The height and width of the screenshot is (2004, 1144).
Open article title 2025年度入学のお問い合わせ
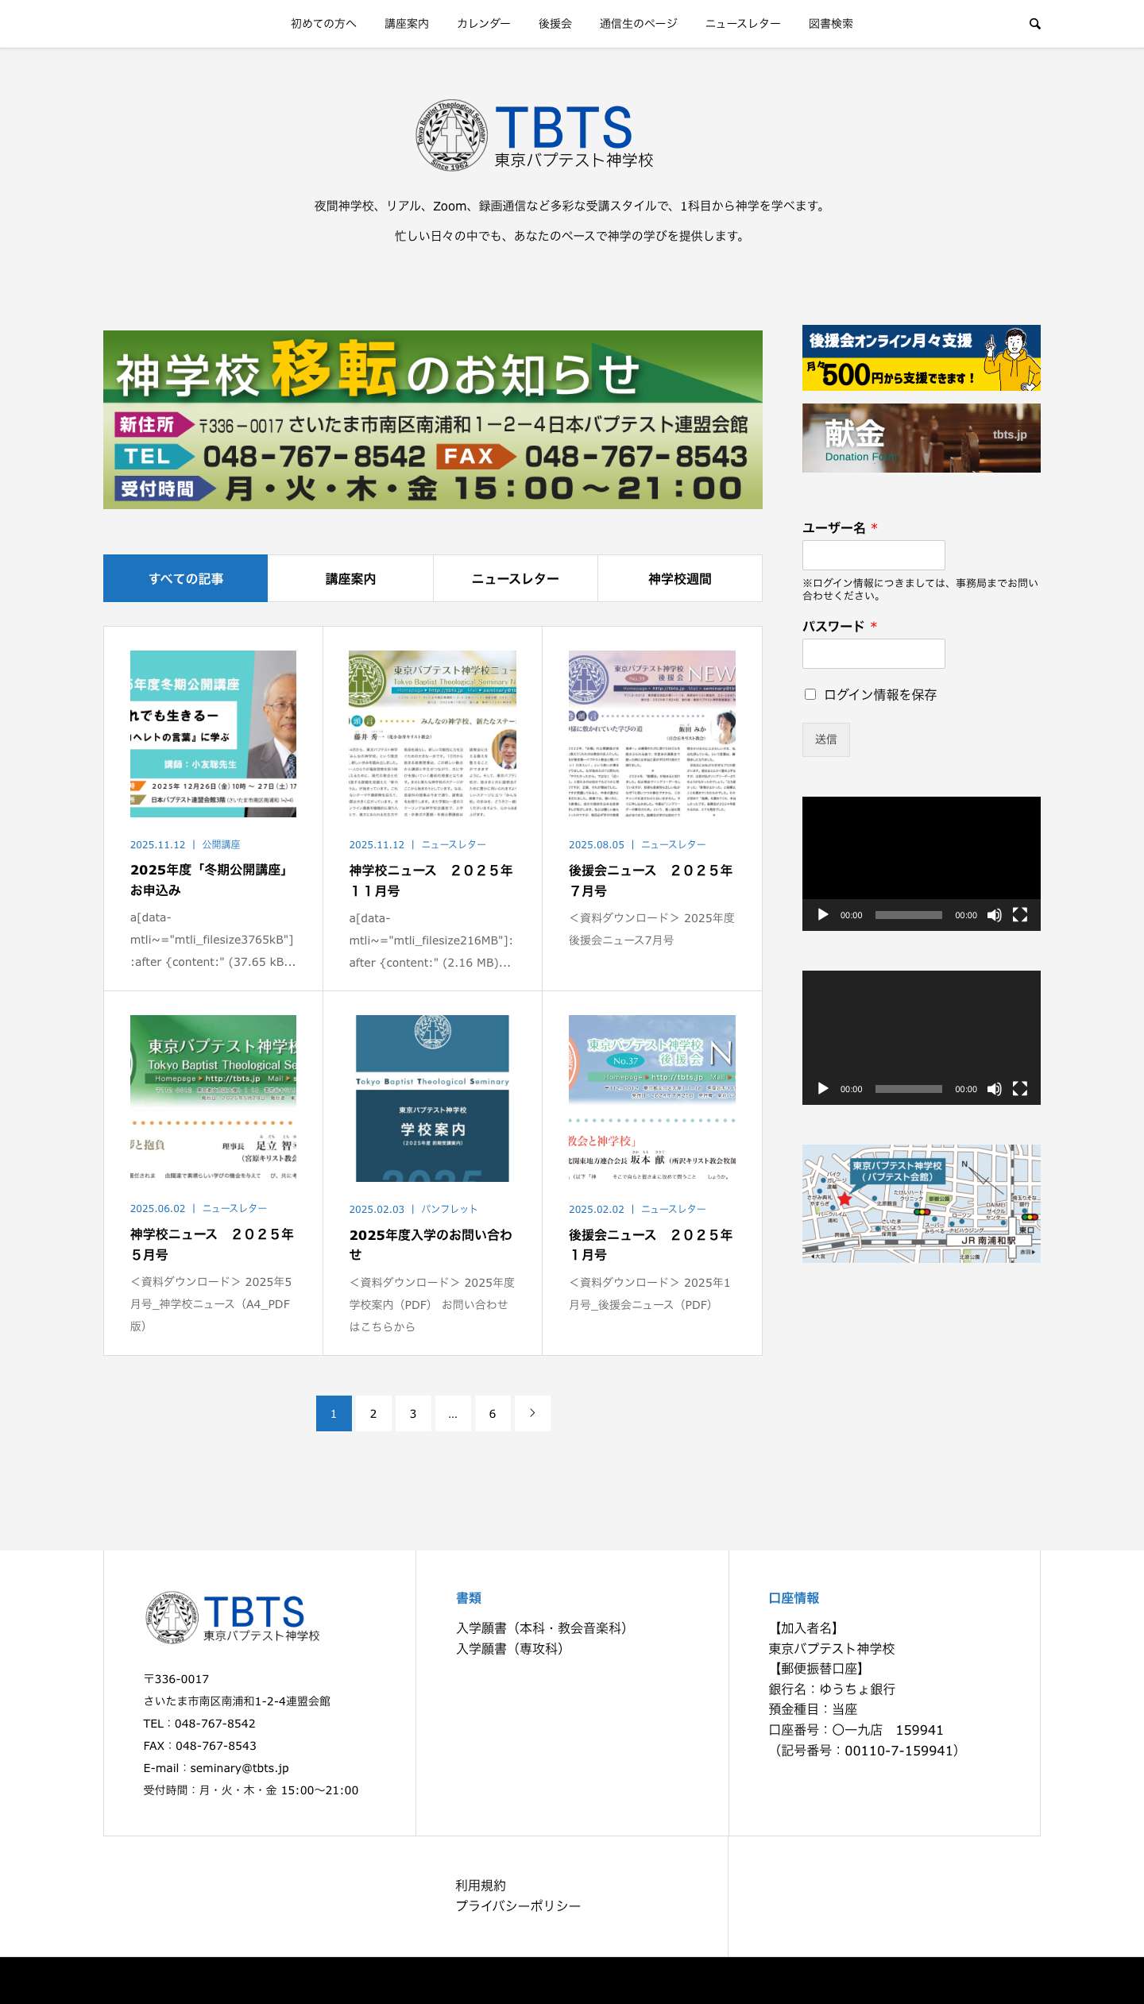tap(431, 1245)
